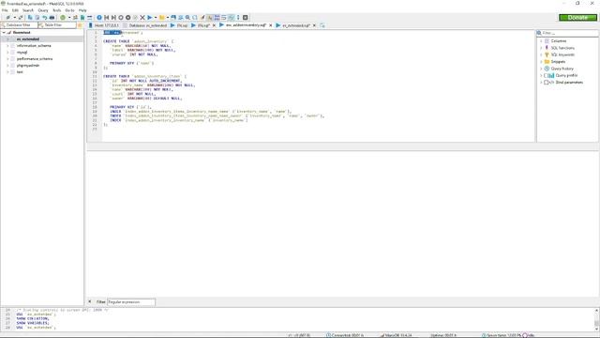Open the Tools menu
Viewport: 600px width, 338px height.
[x=56, y=10]
